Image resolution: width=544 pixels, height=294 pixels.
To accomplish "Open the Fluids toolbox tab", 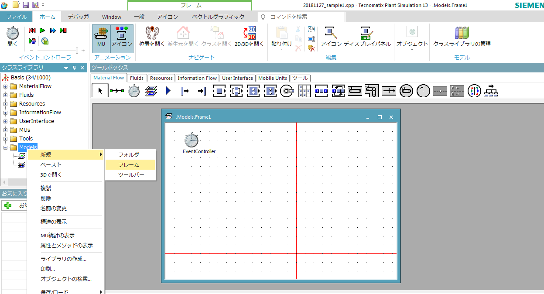I will tap(137, 78).
